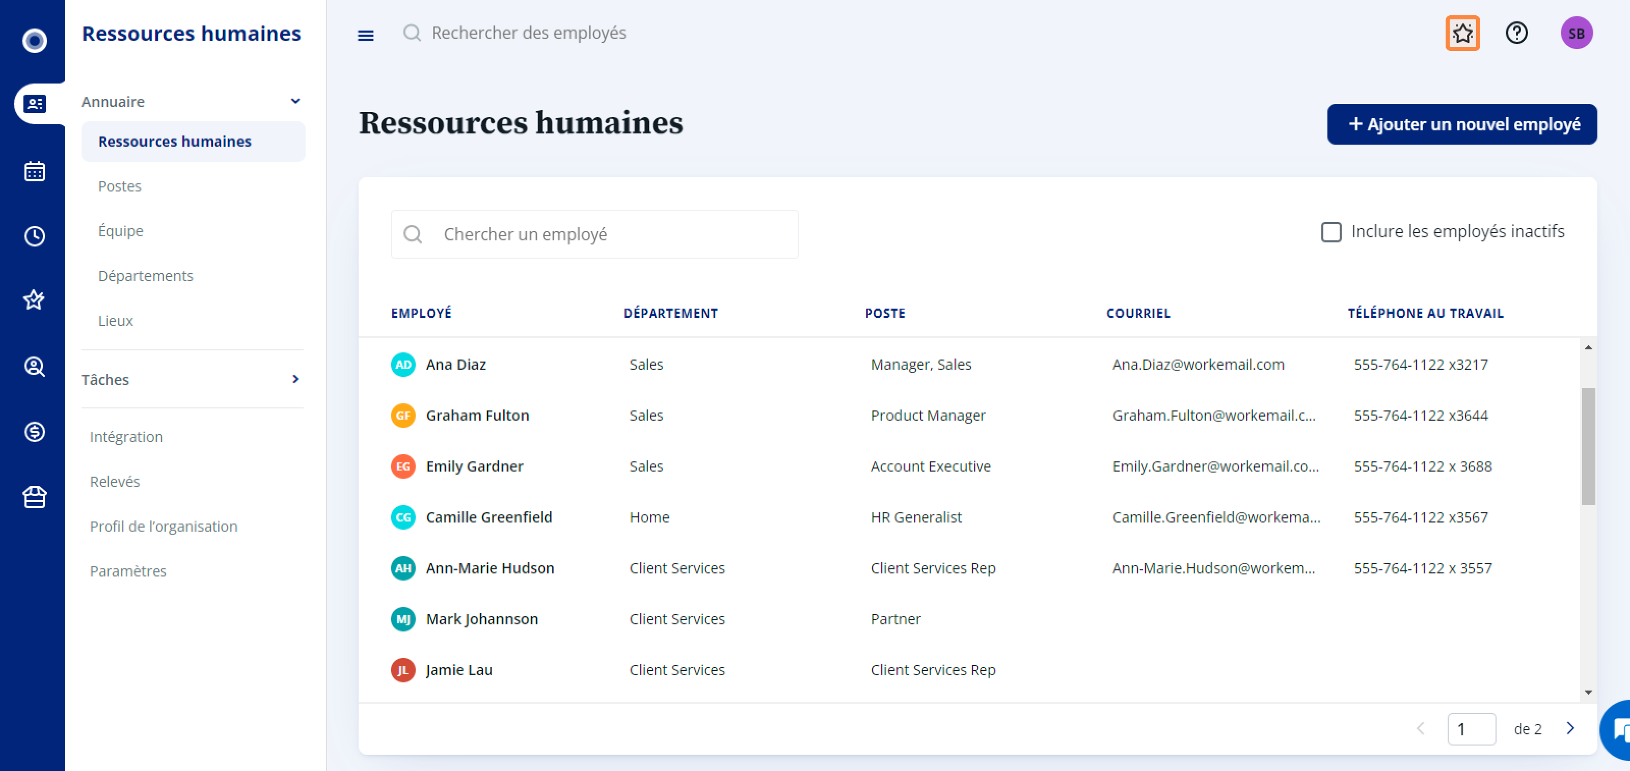Viewport: 1630px width, 771px height.
Task: Click Camille Greenfield's CG avatar
Action: pyautogui.click(x=403, y=517)
